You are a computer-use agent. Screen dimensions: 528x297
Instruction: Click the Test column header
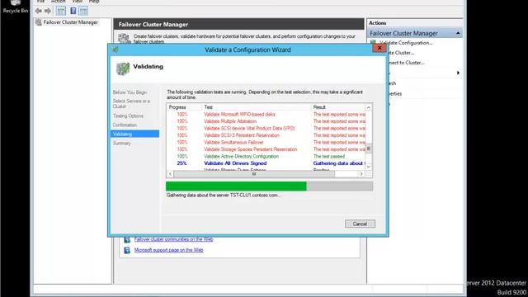pos(257,107)
